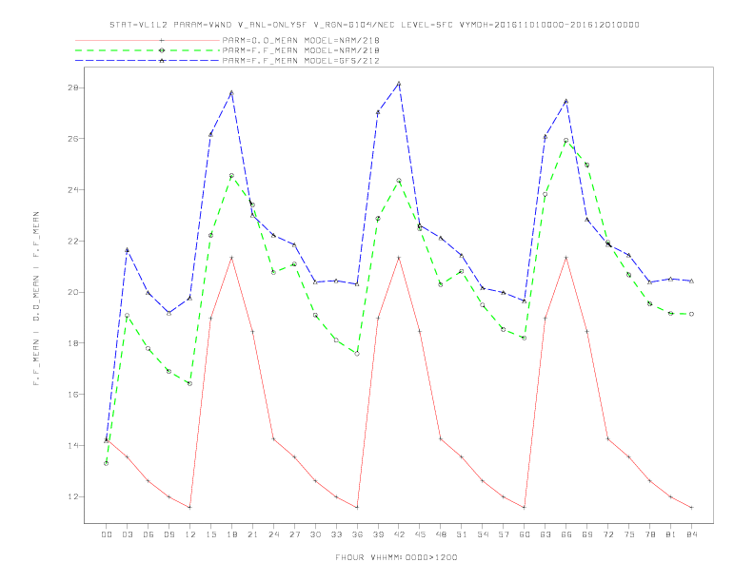Click the blue GFS triangle marker at hour 84
Image resolution: width=754 pixels, height=582 pixels.
(x=691, y=281)
